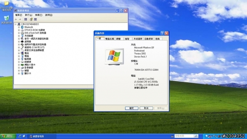Click the 鍵盤 keyboard icon in tree
This screenshot has height=139, width=247.
22,70
